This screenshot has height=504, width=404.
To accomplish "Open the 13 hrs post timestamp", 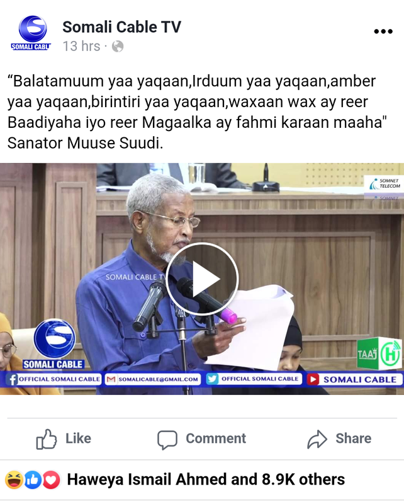I will point(81,46).
